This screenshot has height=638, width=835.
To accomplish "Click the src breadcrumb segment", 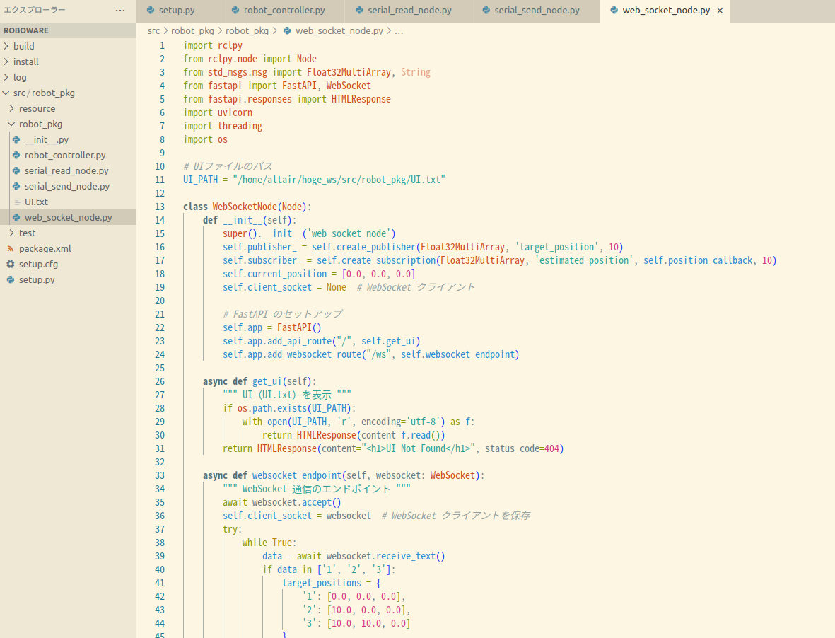I will tap(153, 31).
